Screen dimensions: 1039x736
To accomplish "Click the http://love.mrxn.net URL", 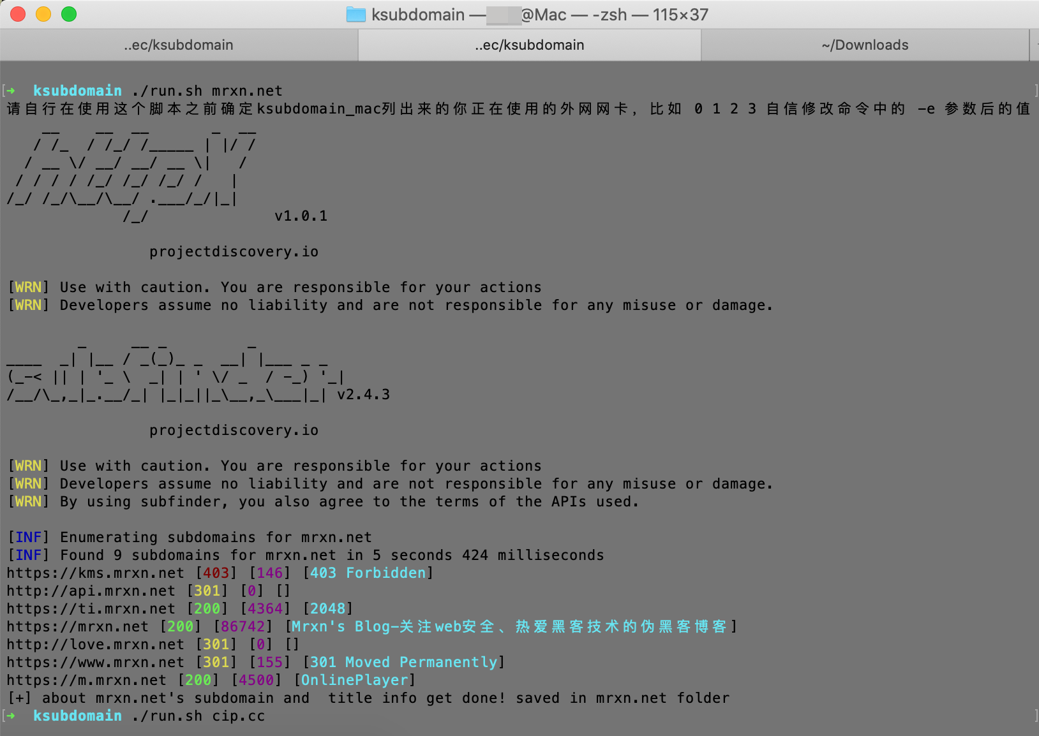I will [x=96, y=645].
